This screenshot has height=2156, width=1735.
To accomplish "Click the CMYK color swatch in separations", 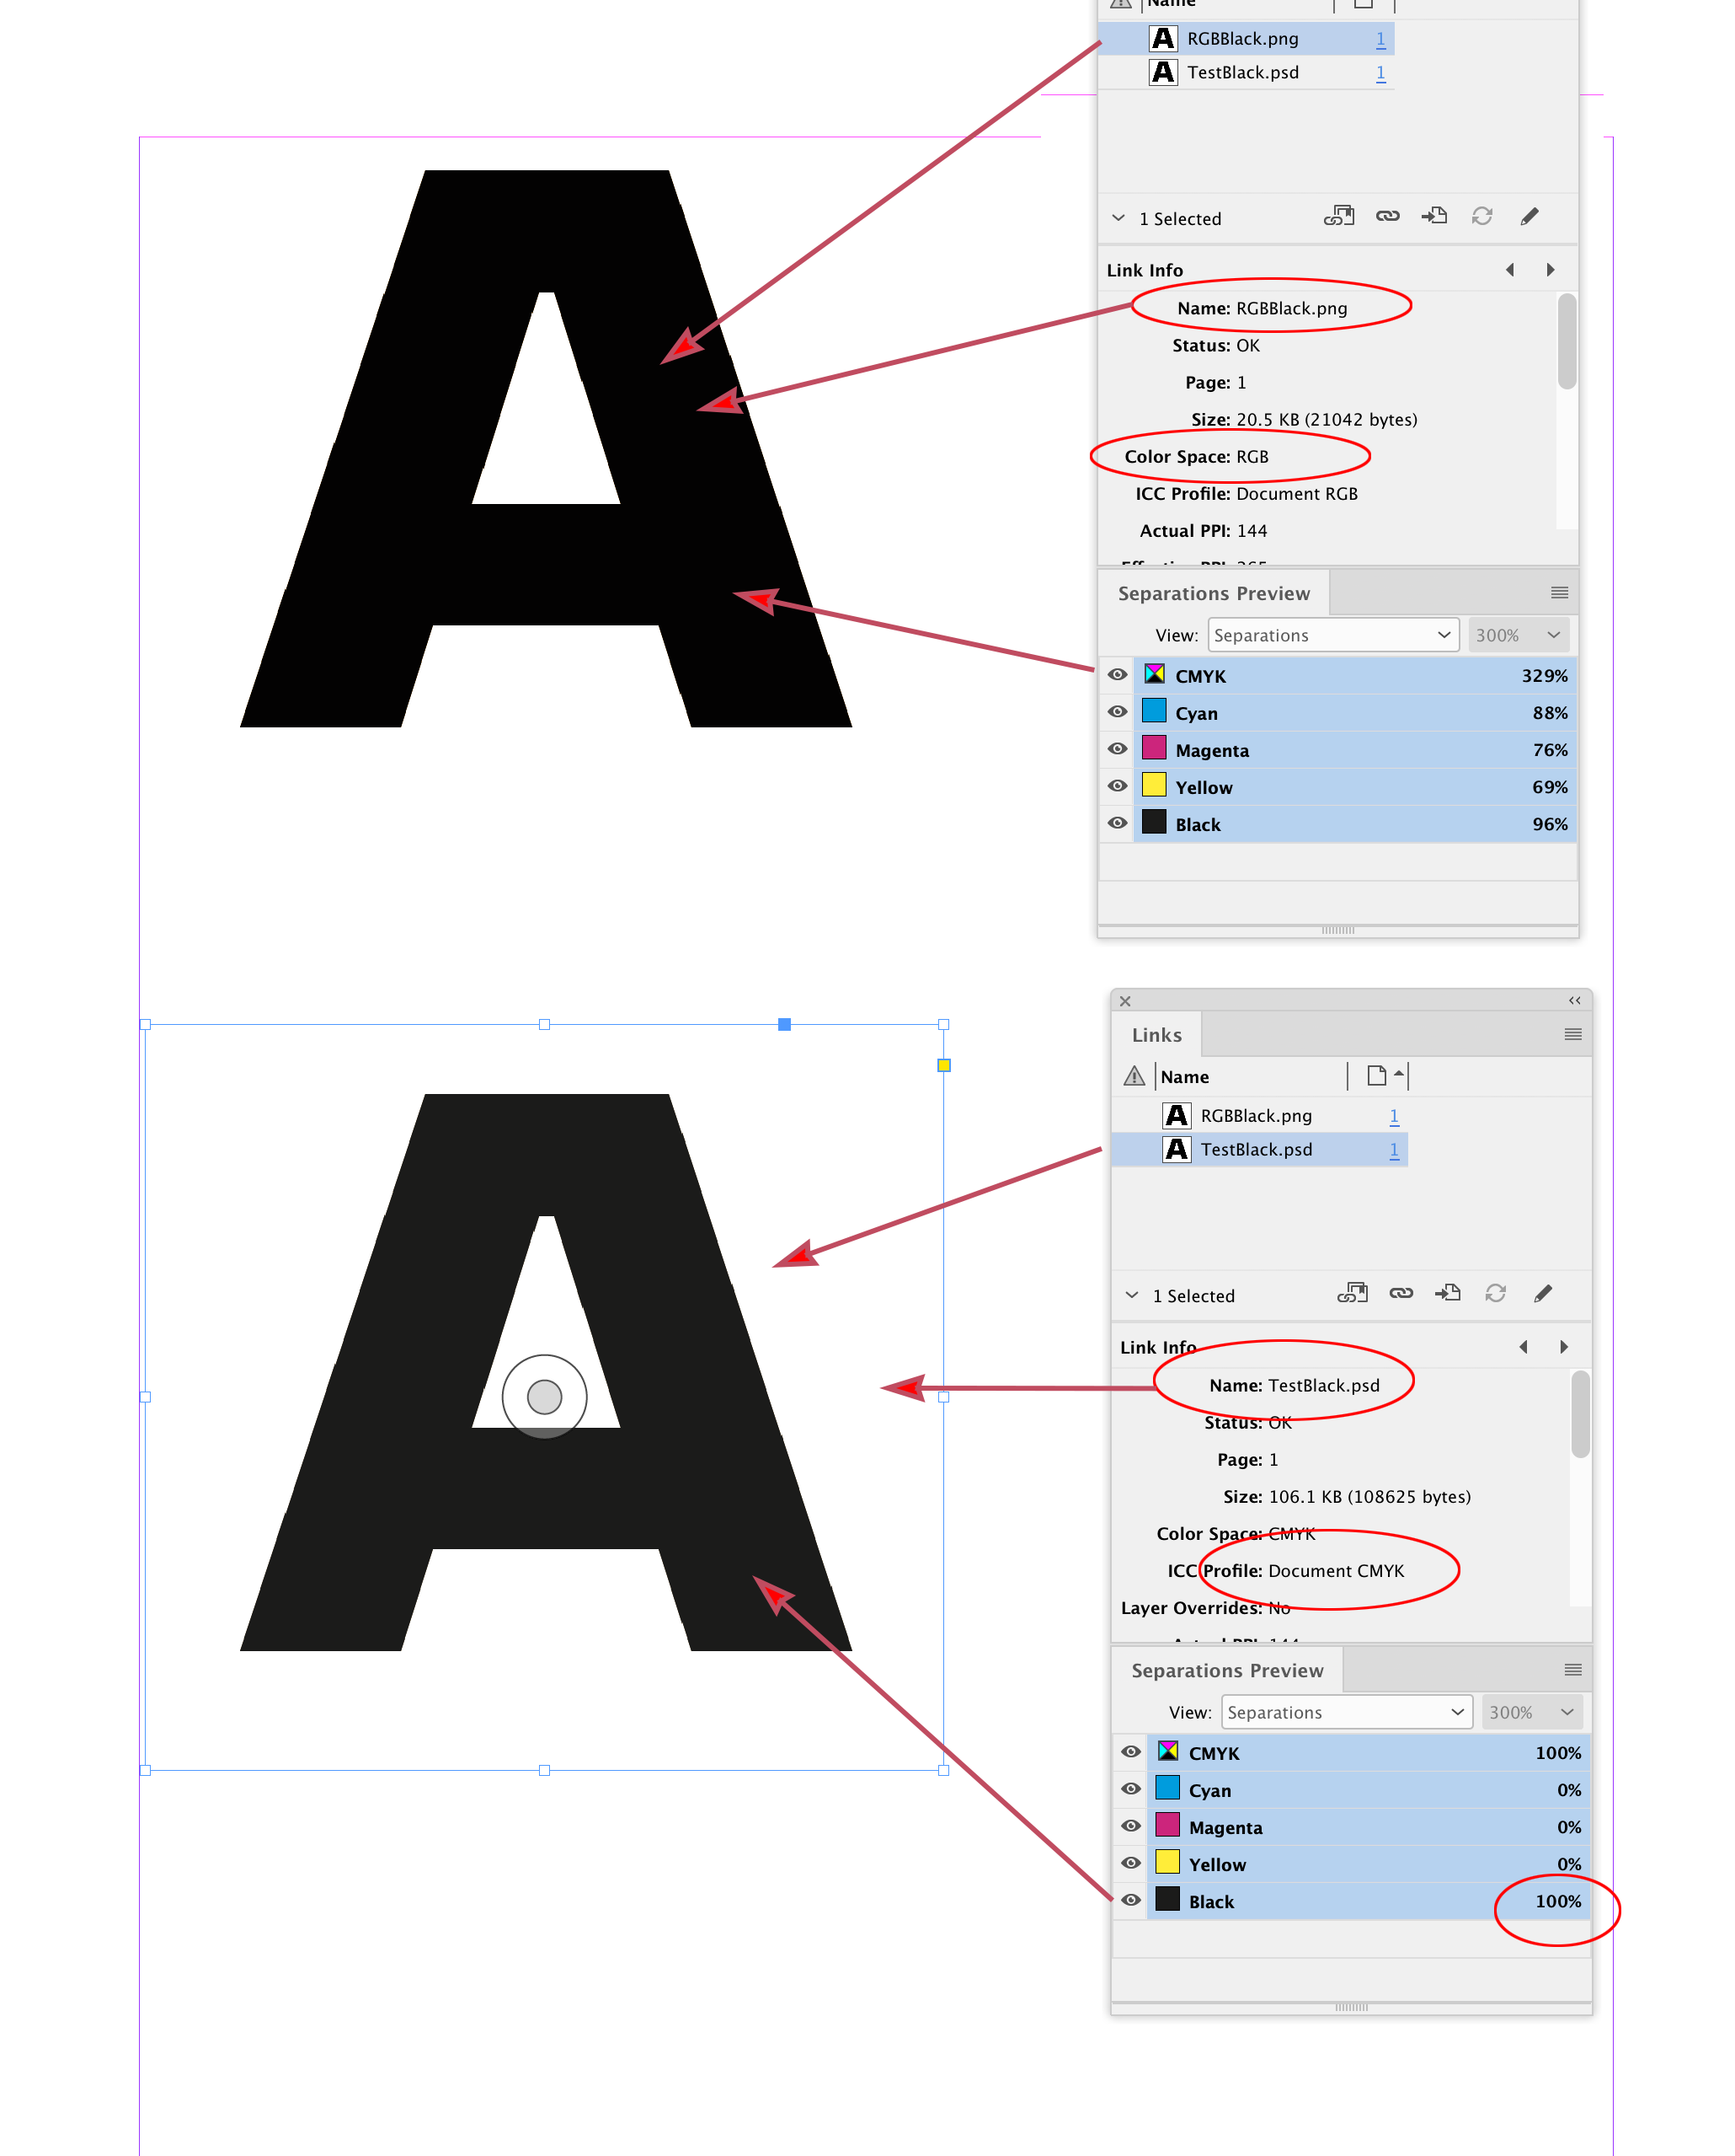I will (1156, 675).
